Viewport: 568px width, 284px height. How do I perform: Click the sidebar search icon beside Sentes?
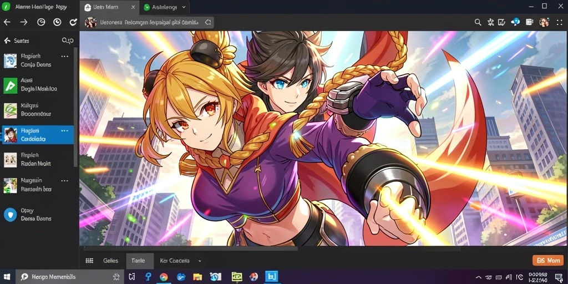coord(67,40)
